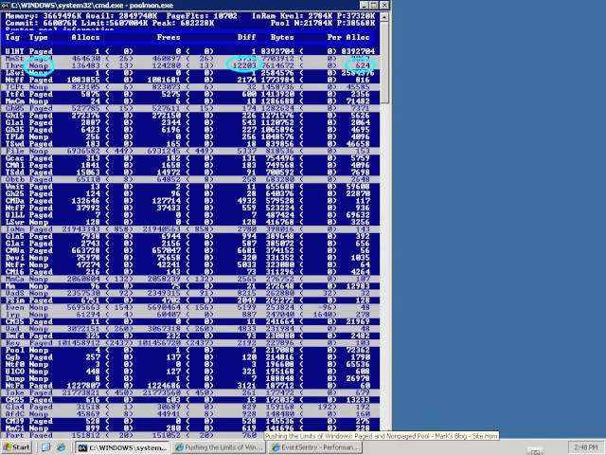
Task: Click the 'Gla1' tag row
Action: [x=189, y=122]
